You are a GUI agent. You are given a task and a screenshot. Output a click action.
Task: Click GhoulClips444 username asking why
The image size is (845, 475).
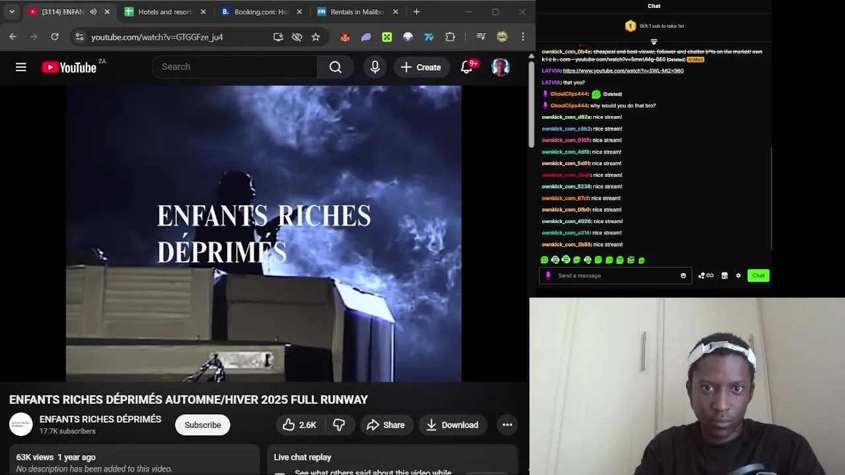(569, 106)
